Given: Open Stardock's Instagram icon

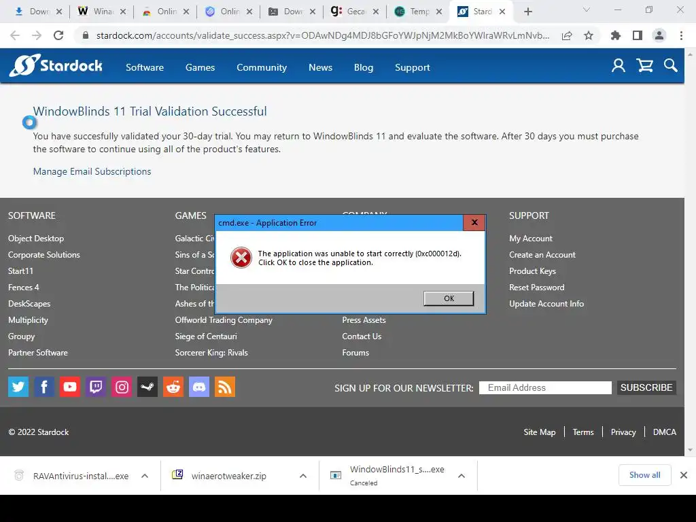Looking at the screenshot, I should coord(122,387).
